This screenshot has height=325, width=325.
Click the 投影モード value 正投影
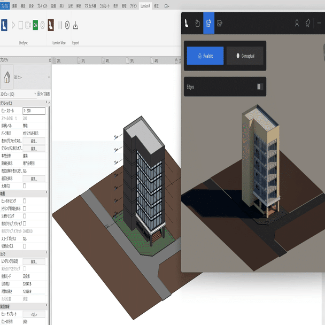(x=26, y=276)
